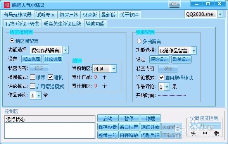Click 私密内容 设定 button in 多曲留言 group
Viewport: 228px width, 144px height.
[168, 69]
